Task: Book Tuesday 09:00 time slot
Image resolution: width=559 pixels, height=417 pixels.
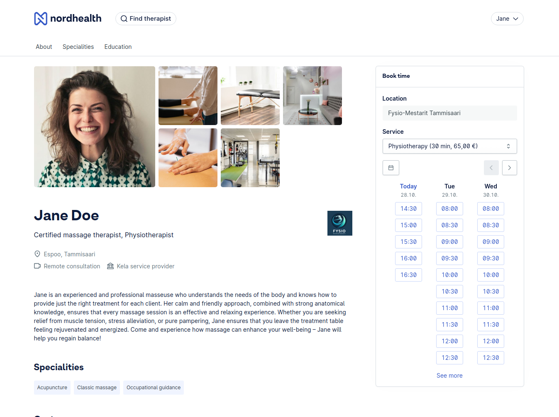Action: (x=449, y=242)
